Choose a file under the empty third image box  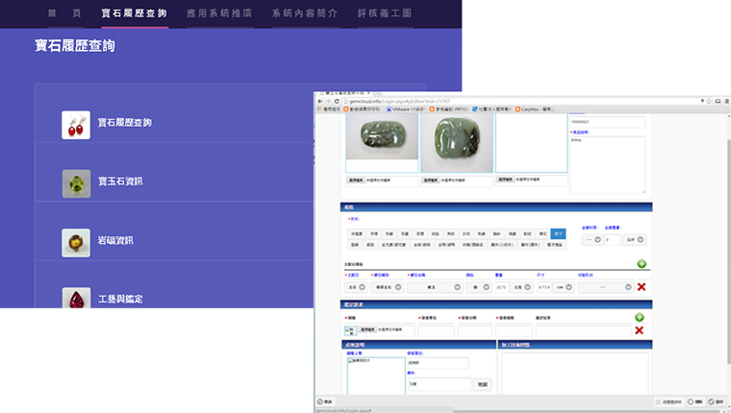pyautogui.click(x=505, y=180)
